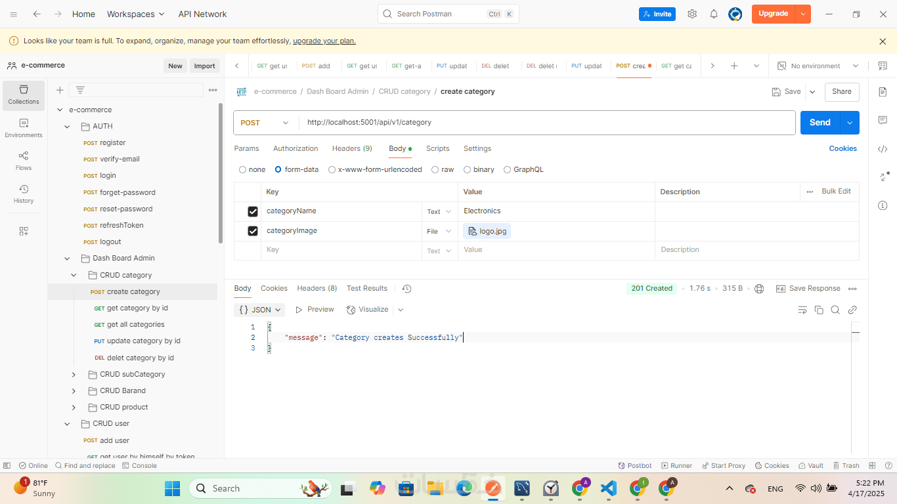Open the POST method dropdown

(x=266, y=123)
